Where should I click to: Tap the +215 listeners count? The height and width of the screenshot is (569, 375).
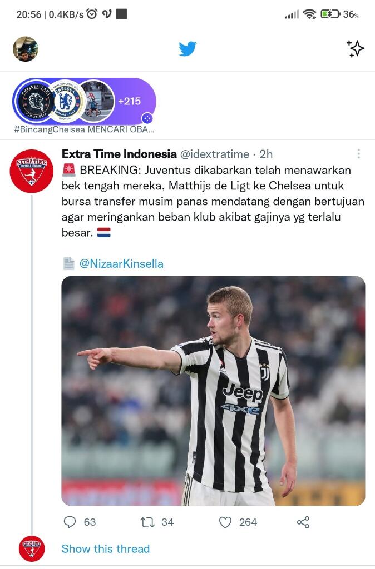[130, 101]
